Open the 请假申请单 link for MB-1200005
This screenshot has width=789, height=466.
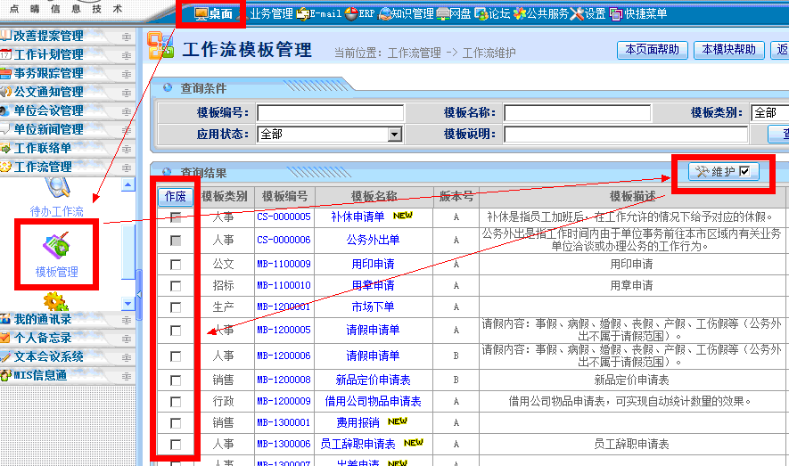(373, 330)
